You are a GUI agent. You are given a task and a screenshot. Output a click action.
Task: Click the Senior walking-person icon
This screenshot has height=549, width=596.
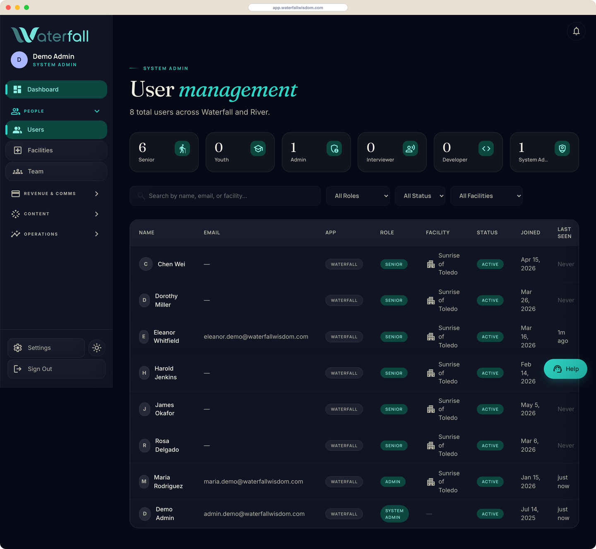point(182,149)
